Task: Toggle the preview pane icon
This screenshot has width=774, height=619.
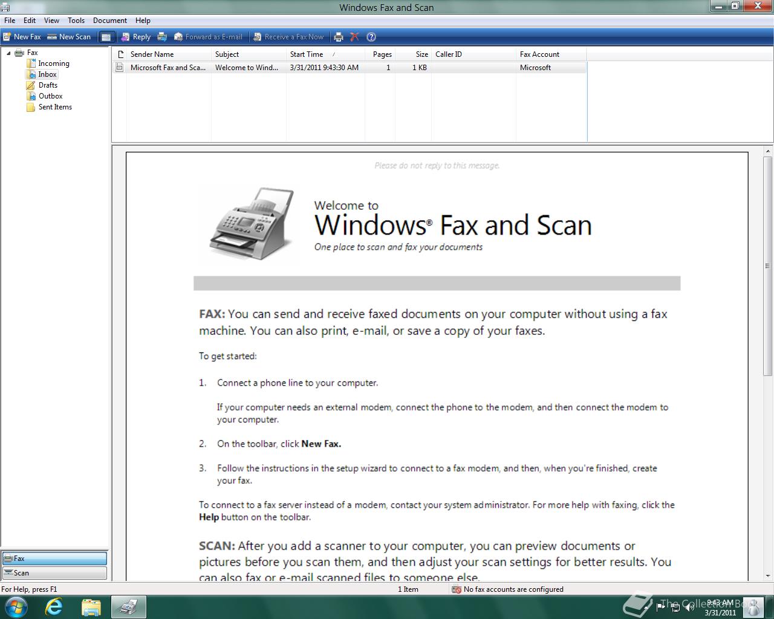Action: [106, 37]
